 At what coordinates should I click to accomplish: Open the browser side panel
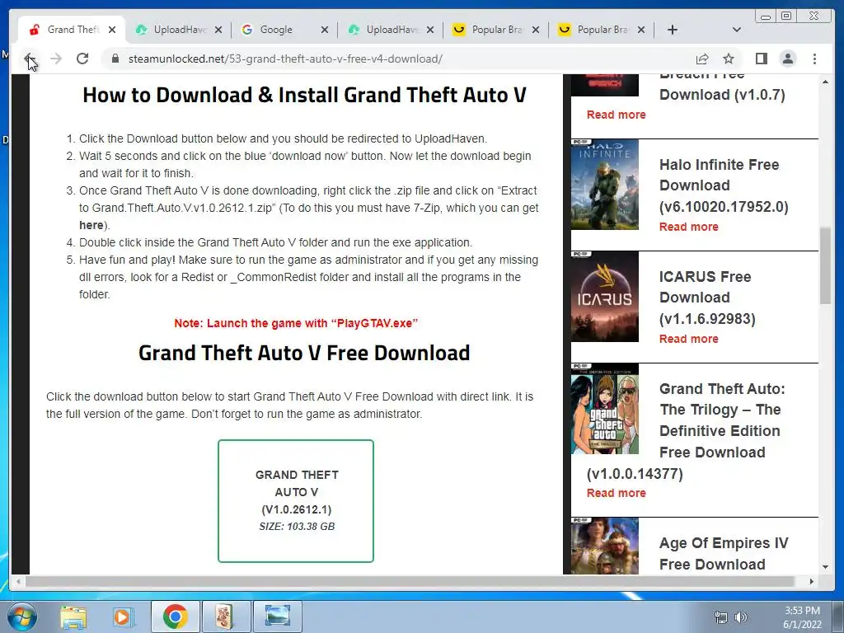[761, 59]
